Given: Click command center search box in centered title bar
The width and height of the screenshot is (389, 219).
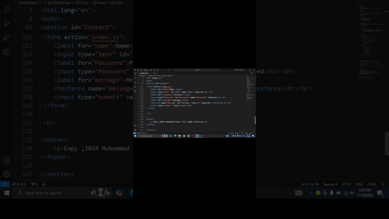Looking at the screenshot, I should 197,70.
